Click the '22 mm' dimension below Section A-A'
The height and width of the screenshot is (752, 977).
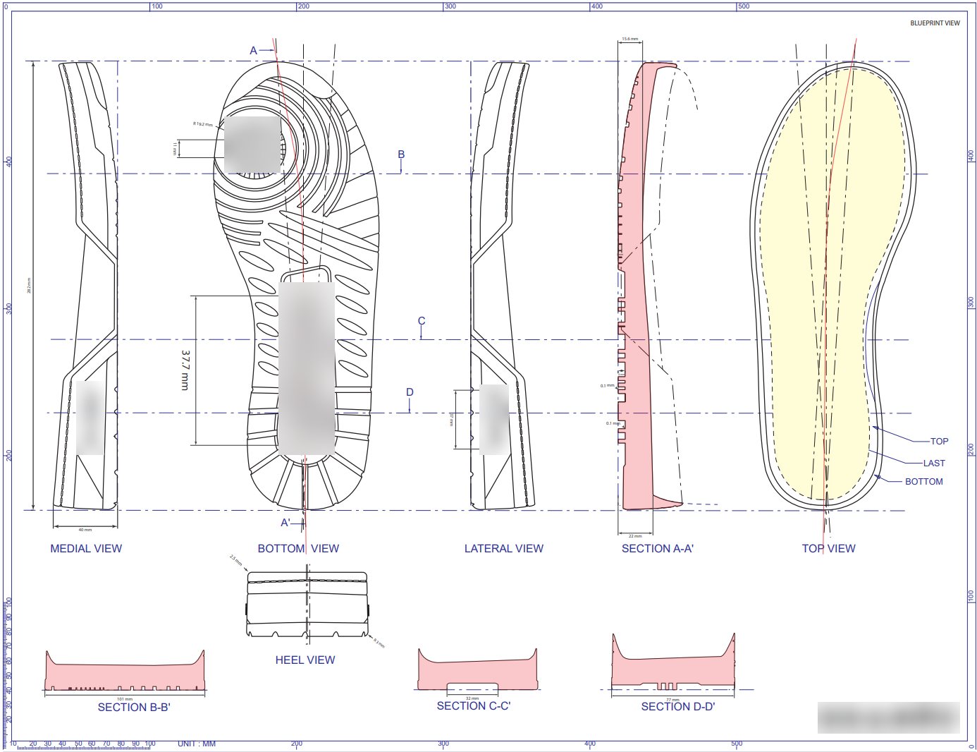635,537
